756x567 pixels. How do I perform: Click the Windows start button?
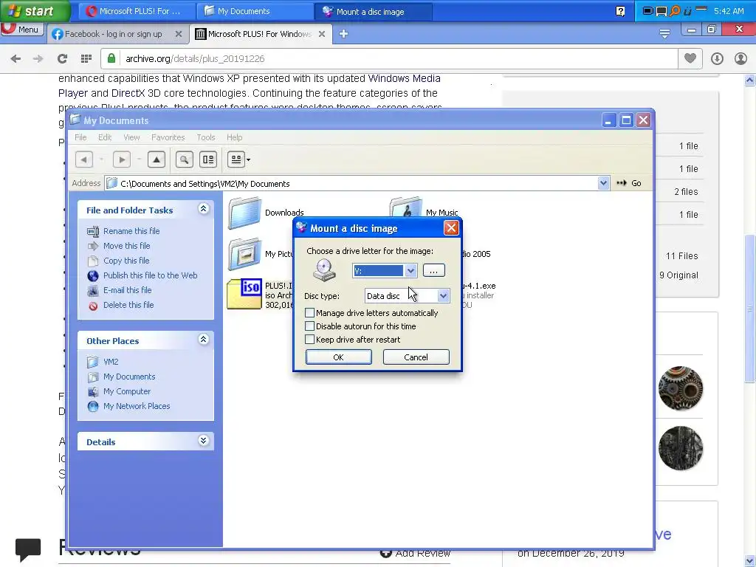pos(35,11)
